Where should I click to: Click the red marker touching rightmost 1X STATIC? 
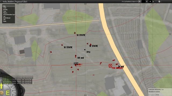pyautogui.click(x=91, y=45)
